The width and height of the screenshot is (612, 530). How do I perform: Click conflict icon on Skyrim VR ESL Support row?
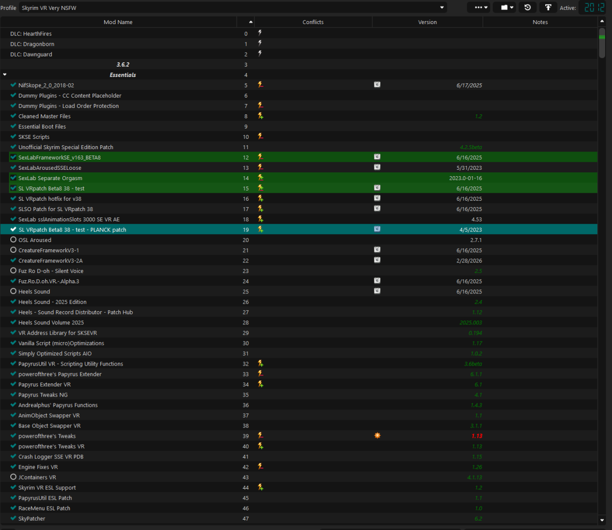click(x=260, y=487)
